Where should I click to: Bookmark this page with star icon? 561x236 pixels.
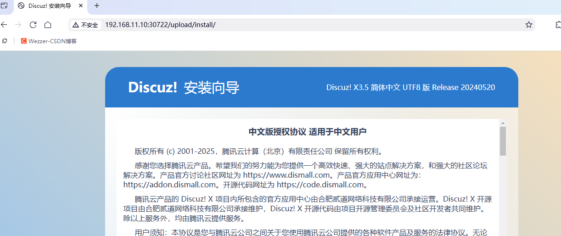[528, 25]
